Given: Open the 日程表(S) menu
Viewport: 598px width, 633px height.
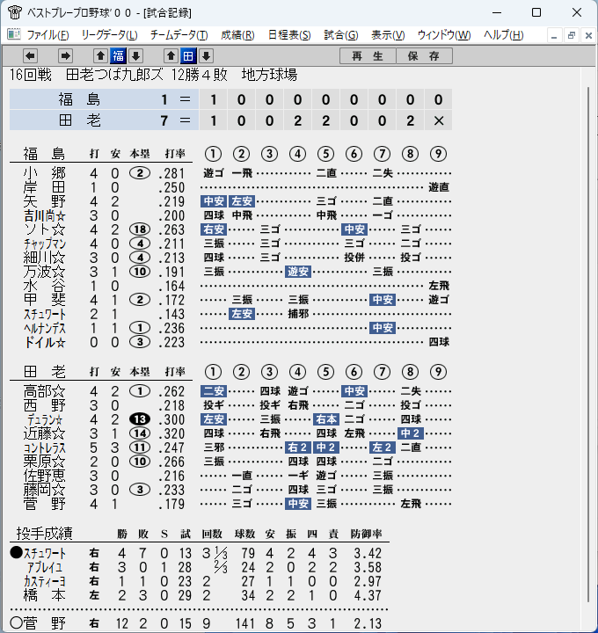Looking at the screenshot, I should pyautogui.click(x=289, y=35).
